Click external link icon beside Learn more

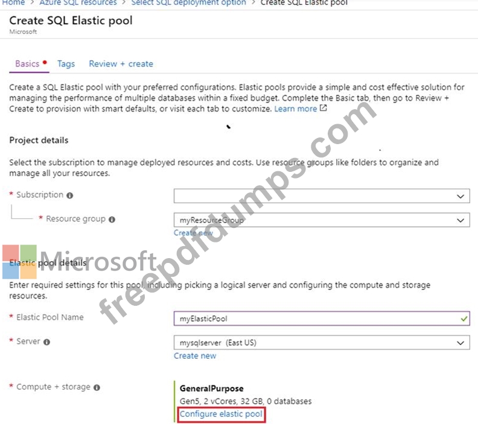(323, 108)
